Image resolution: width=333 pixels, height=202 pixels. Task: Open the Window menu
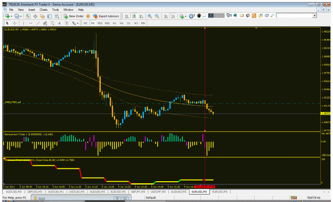68,10
